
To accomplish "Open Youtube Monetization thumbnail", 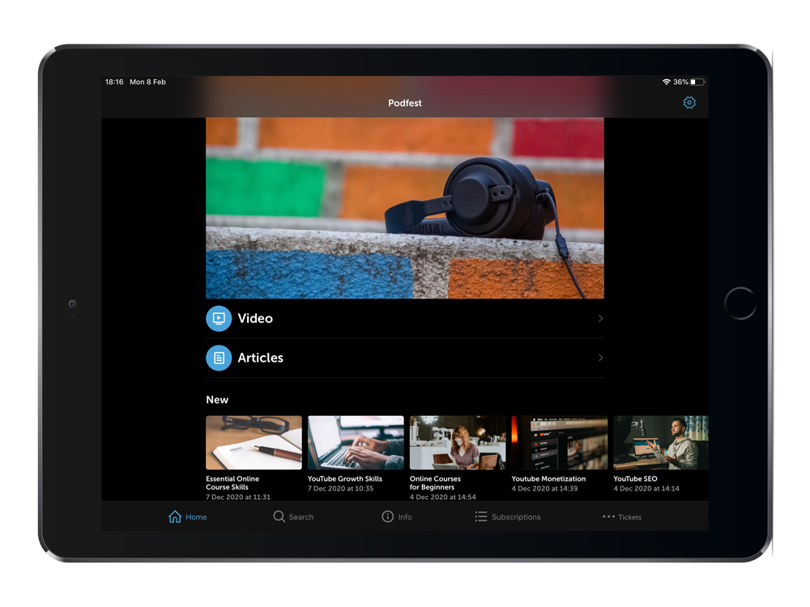I will point(560,443).
